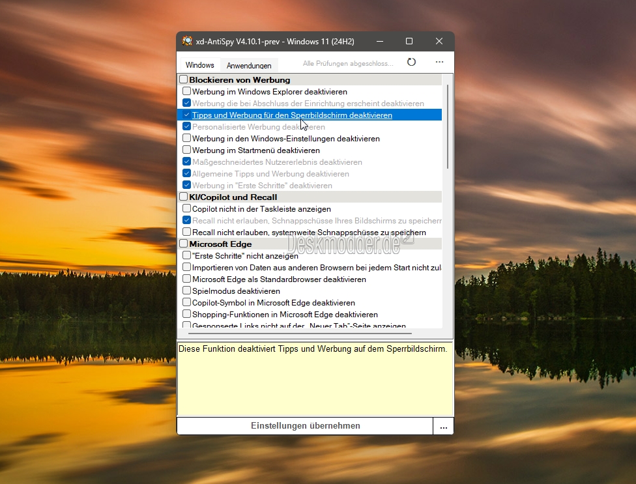Check Microsoft Edge als Standardbrowser deaktivieren
This screenshot has height=484, width=636.
pyautogui.click(x=186, y=279)
